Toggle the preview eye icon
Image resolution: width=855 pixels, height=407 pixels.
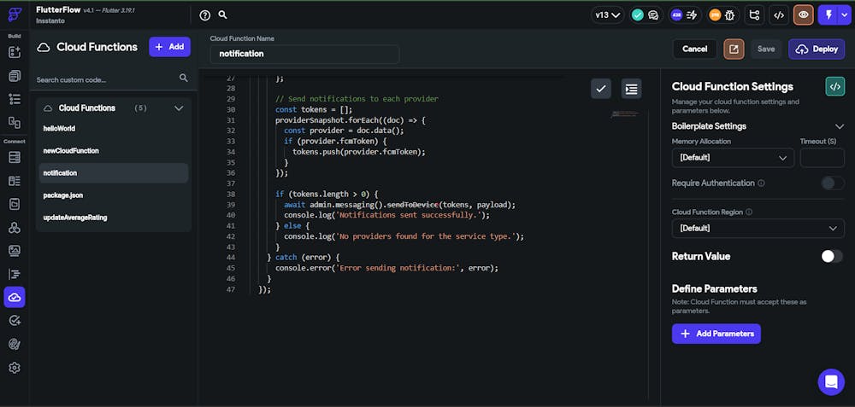803,15
